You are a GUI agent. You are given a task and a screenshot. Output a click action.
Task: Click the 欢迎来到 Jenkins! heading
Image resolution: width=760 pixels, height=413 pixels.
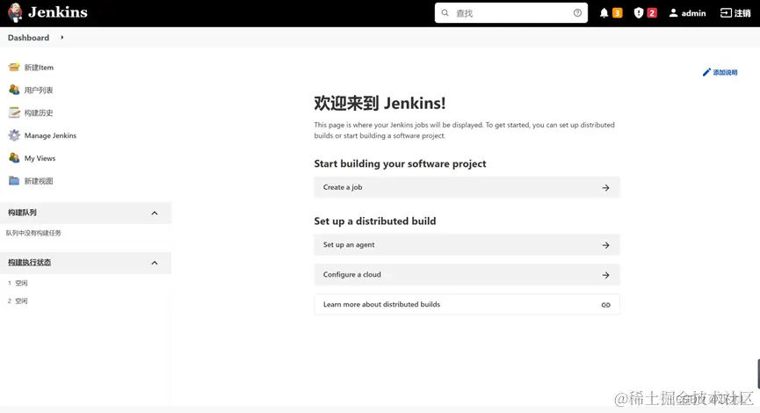[x=380, y=104]
